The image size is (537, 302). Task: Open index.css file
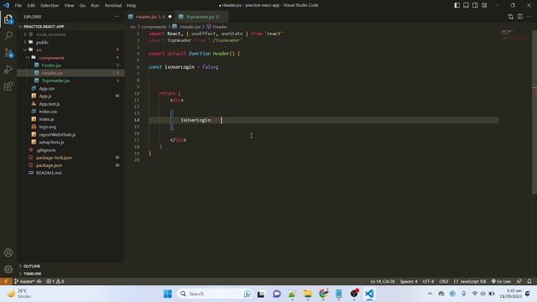[x=48, y=112]
